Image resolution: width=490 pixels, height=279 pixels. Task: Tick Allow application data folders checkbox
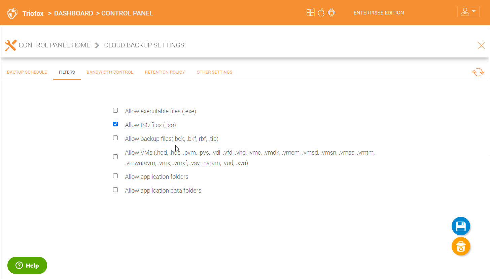(x=115, y=190)
